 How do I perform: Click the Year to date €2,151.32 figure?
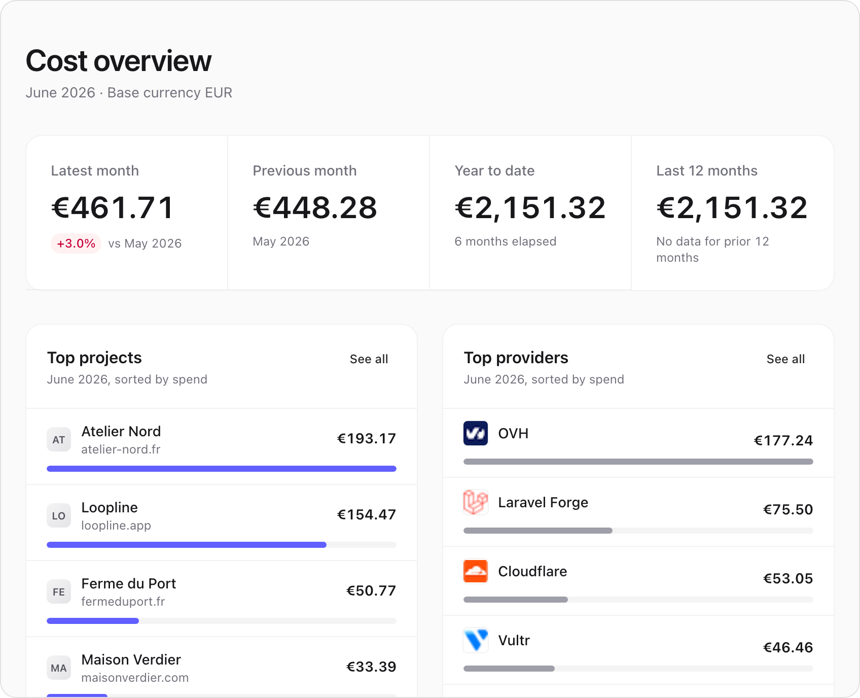click(x=530, y=208)
